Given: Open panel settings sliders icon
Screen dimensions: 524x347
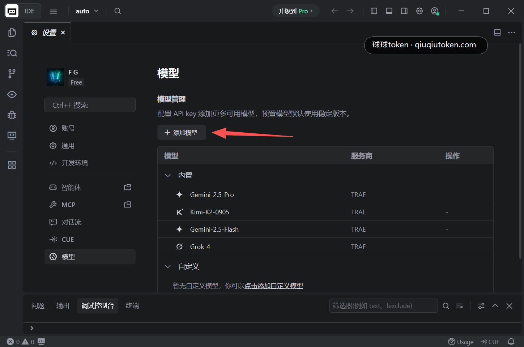Looking at the screenshot, I should [481, 306].
